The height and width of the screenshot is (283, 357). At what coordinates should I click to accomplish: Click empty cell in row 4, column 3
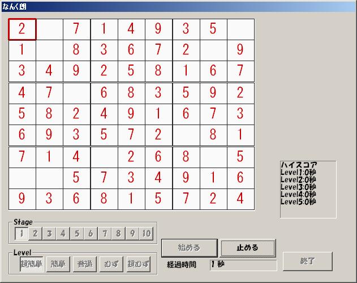tap(76, 93)
